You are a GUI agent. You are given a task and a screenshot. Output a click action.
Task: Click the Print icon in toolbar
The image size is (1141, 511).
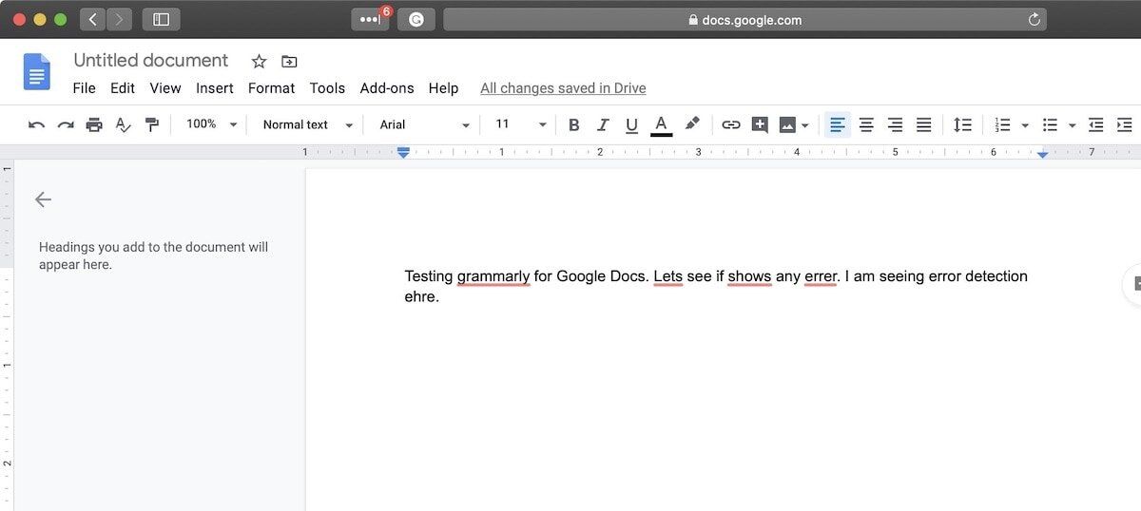coord(94,124)
